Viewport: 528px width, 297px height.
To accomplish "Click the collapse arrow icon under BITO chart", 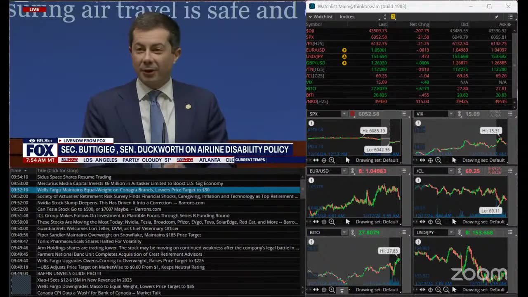I will (342, 290).
